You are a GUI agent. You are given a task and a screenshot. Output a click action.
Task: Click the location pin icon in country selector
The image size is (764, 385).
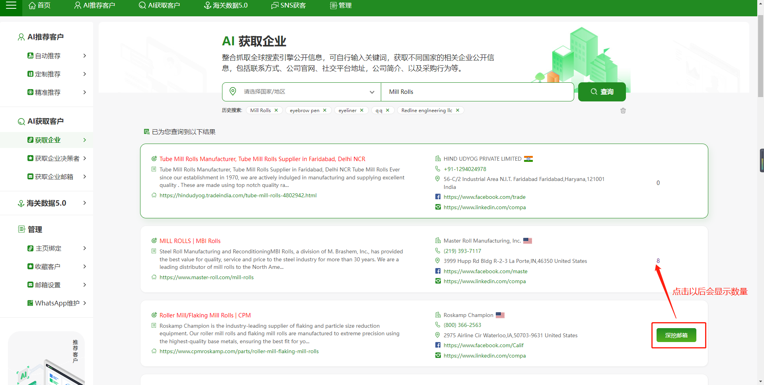click(233, 91)
